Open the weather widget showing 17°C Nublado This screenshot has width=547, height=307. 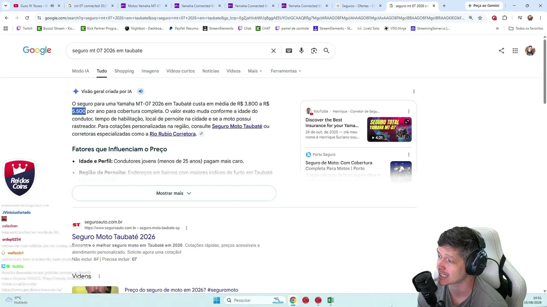pos(16,300)
